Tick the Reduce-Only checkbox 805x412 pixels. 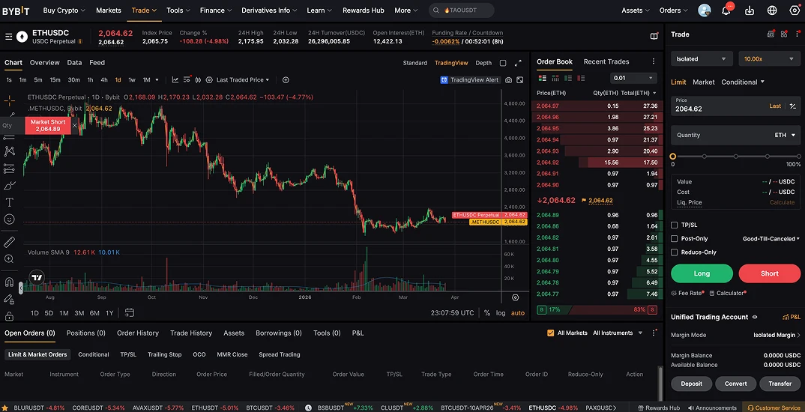pos(675,252)
